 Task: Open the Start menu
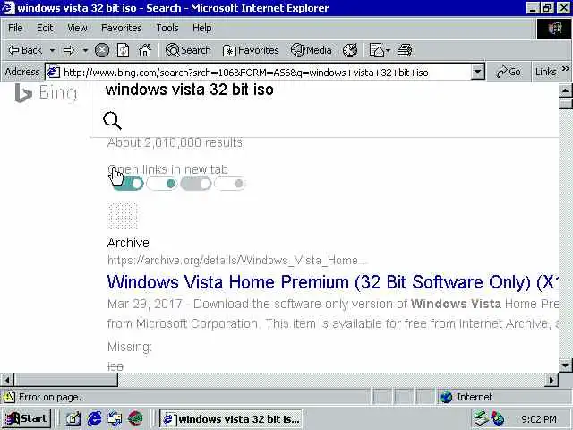[x=27, y=418]
